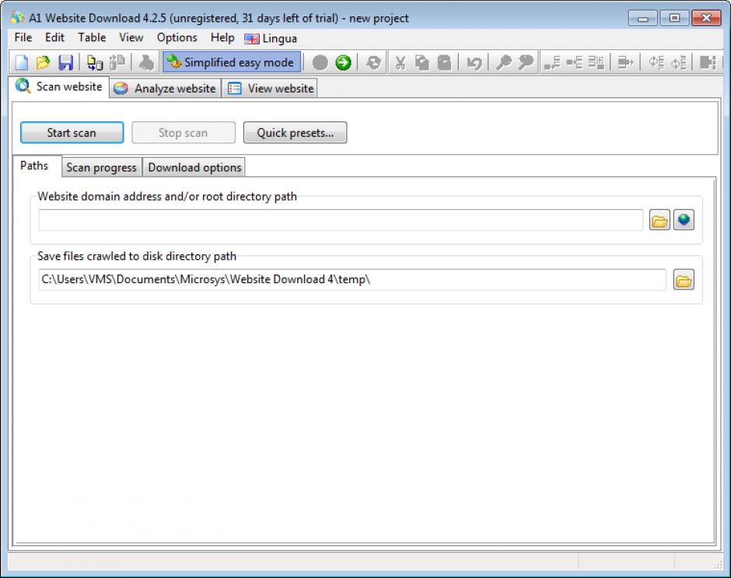The image size is (731, 578).
Task: Select the Paths sub-tab
Action: pyautogui.click(x=34, y=166)
